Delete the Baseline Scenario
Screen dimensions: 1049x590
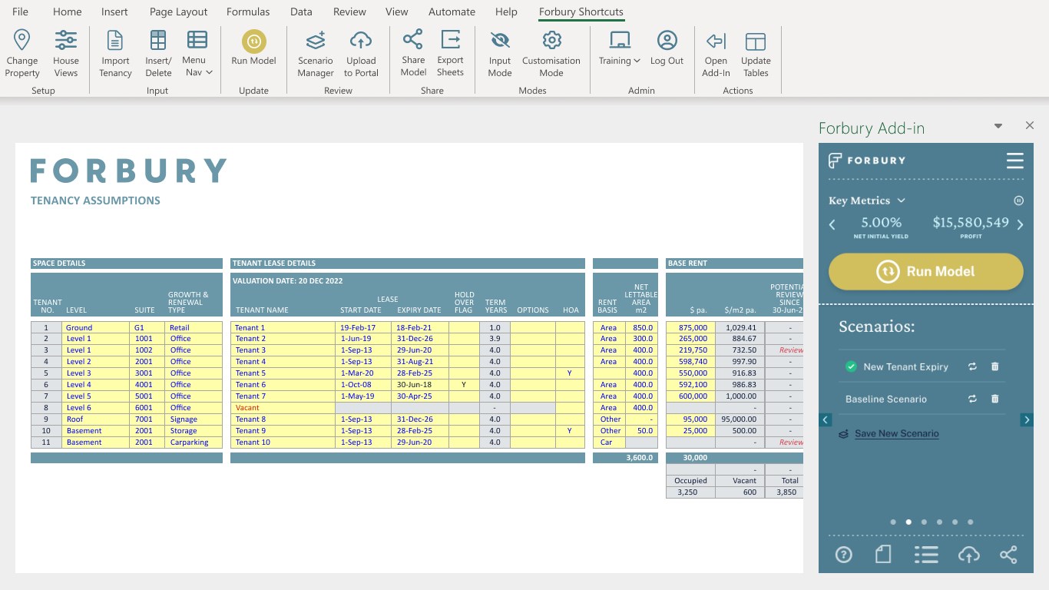995,399
